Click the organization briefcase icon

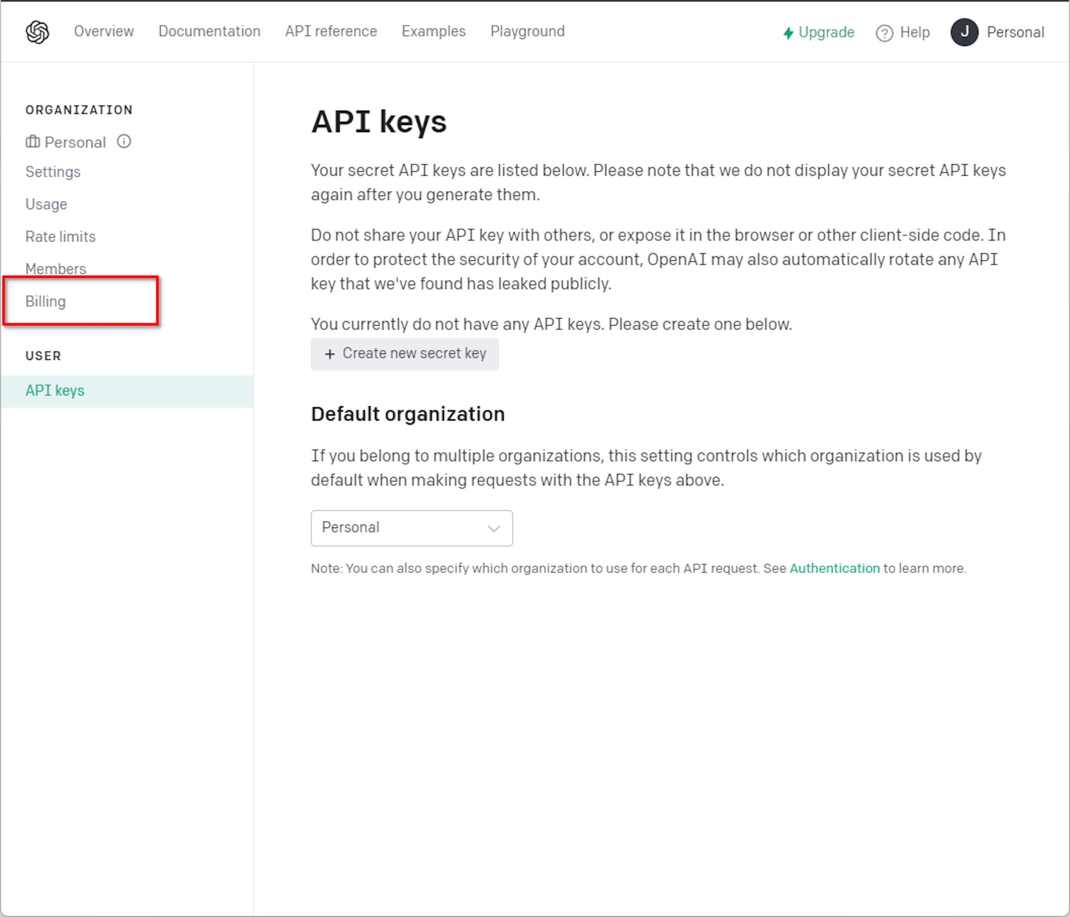[x=33, y=141]
